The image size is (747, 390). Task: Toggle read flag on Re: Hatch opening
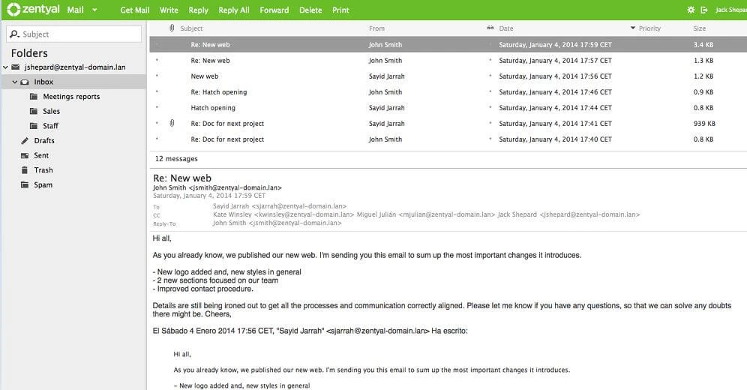[x=490, y=92]
